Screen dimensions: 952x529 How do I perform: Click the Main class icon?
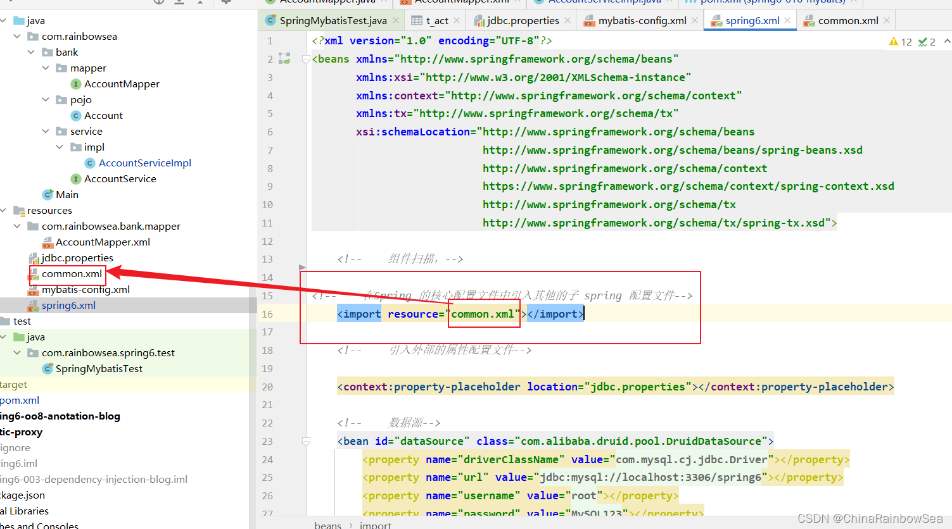pos(48,194)
